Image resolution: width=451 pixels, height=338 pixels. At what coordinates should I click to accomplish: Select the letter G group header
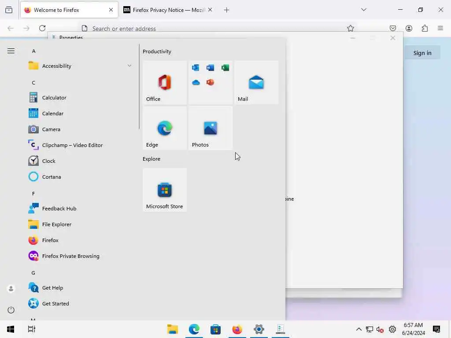(33, 273)
